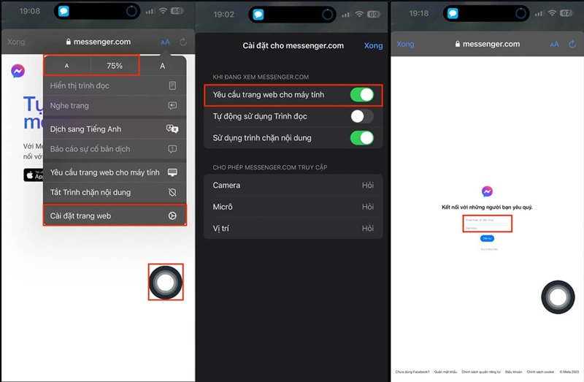Click the Cài đặt cho messenger.com title
Viewport: 584px width, 382px height.
(293, 45)
